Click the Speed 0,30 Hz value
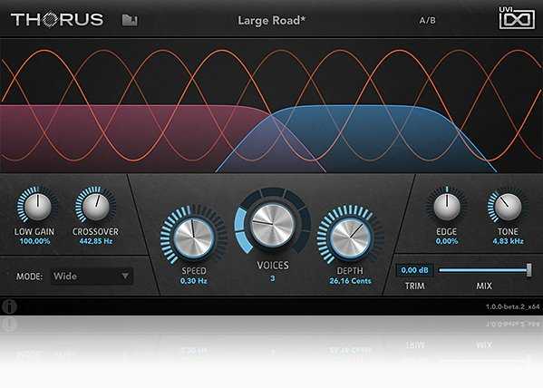This screenshot has width=543, height=388. tap(194, 281)
